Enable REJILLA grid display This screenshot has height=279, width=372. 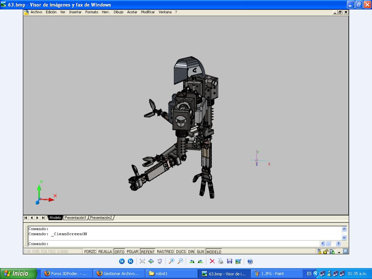[105, 251]
